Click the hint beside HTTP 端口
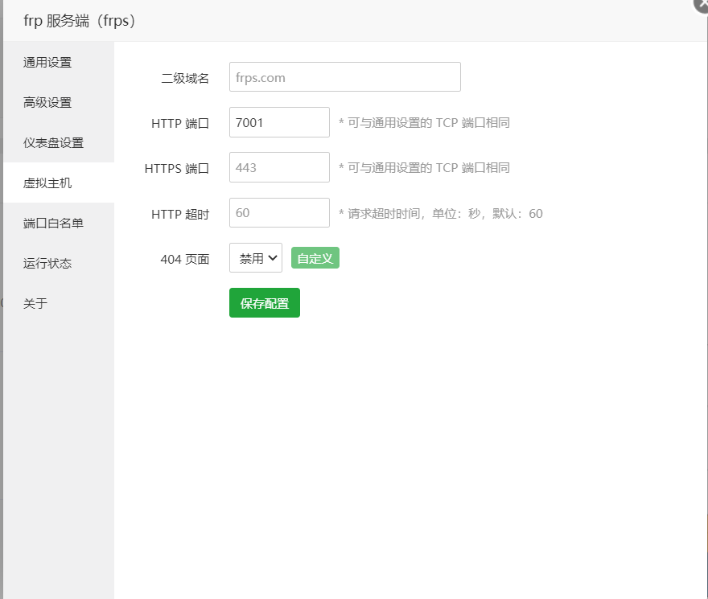This screenshot has width=708, height=599. pyautogui.click(x=425, y=123)
